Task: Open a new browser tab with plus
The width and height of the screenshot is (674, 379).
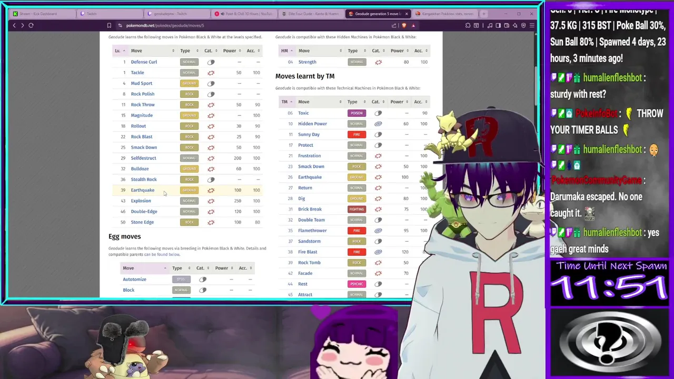Action: (483, 14)
